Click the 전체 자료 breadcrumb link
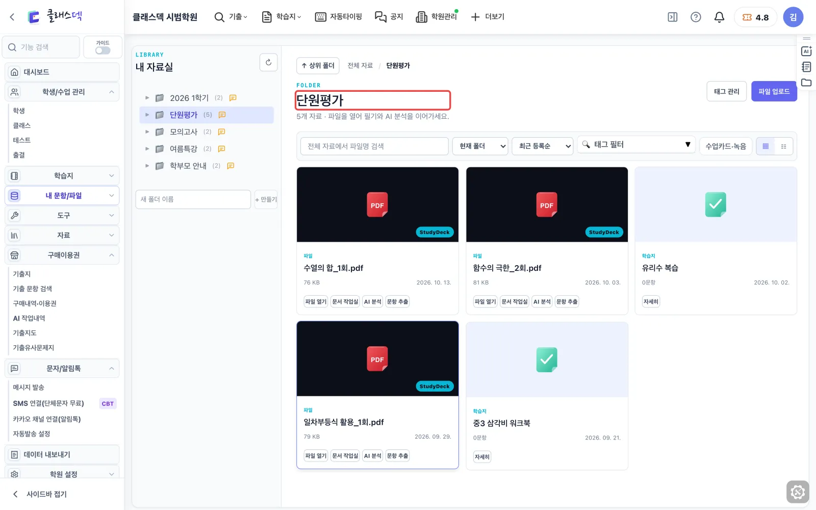816x510 pixels. coord(360,66)
